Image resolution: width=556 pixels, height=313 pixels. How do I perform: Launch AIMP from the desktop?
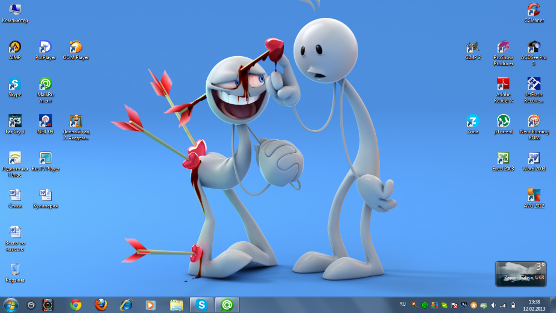14,50
